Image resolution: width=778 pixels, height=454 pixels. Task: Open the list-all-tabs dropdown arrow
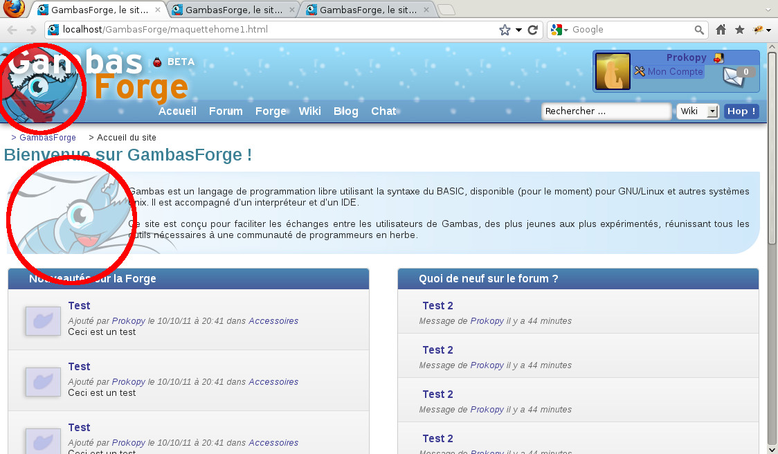(768, 10)
